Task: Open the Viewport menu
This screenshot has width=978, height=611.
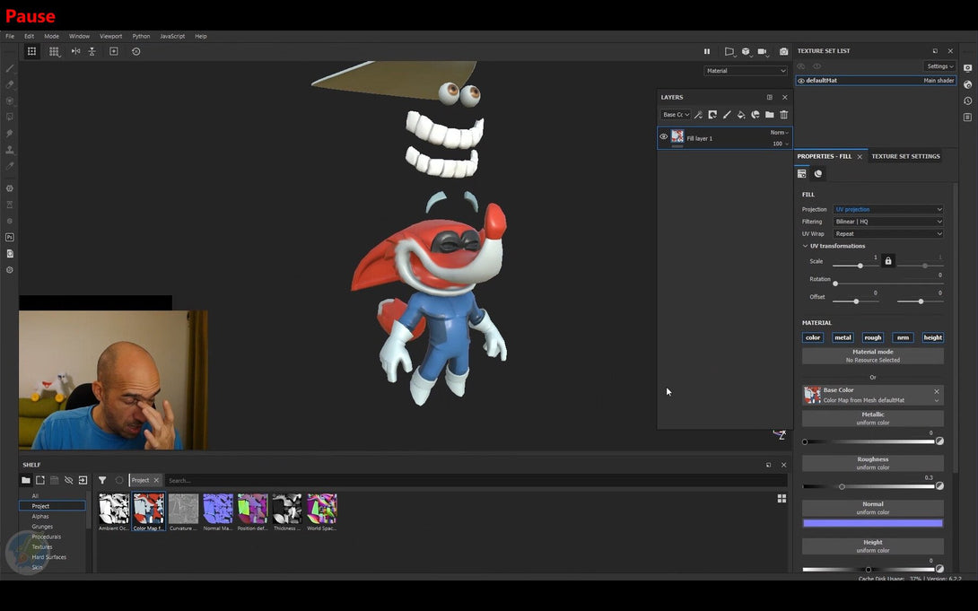Action: point(111,36)
